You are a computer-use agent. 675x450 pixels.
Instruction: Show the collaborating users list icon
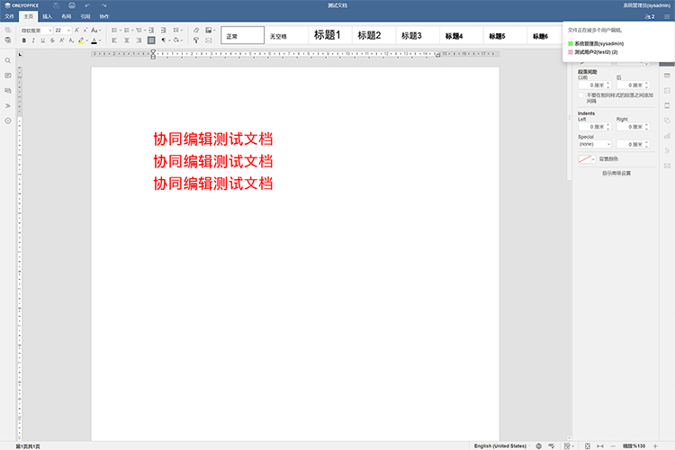647,16
